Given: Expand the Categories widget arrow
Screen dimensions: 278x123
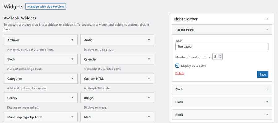Looking at the screenshot, I should [72, 79].
